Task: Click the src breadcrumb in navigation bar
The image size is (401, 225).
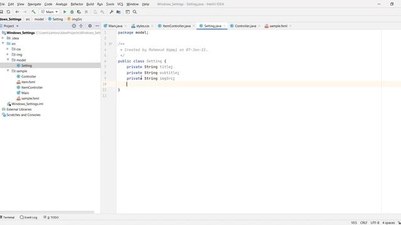Action: point(28,19)
